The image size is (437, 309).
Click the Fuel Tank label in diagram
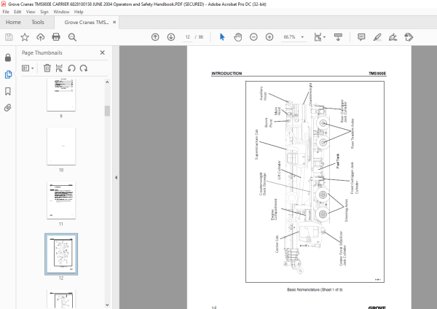click(x=338, y=161)
